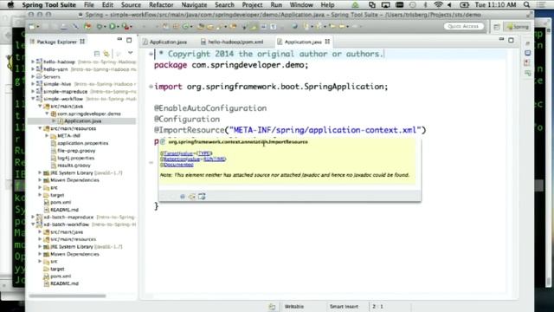
Task: Open the New wizard dropdown arrow
Action: point(37,27)
